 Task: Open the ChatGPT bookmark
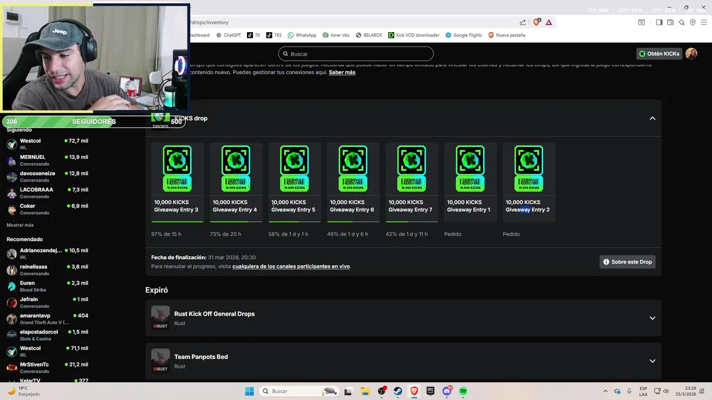229,35
